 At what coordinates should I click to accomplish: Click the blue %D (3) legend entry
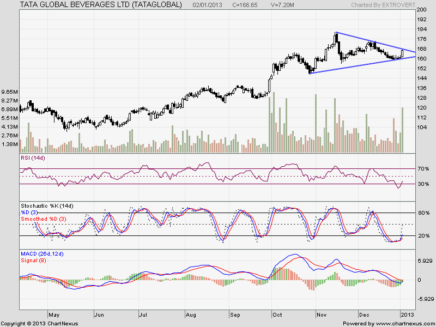pyautogui.click(x=31, y=213)
